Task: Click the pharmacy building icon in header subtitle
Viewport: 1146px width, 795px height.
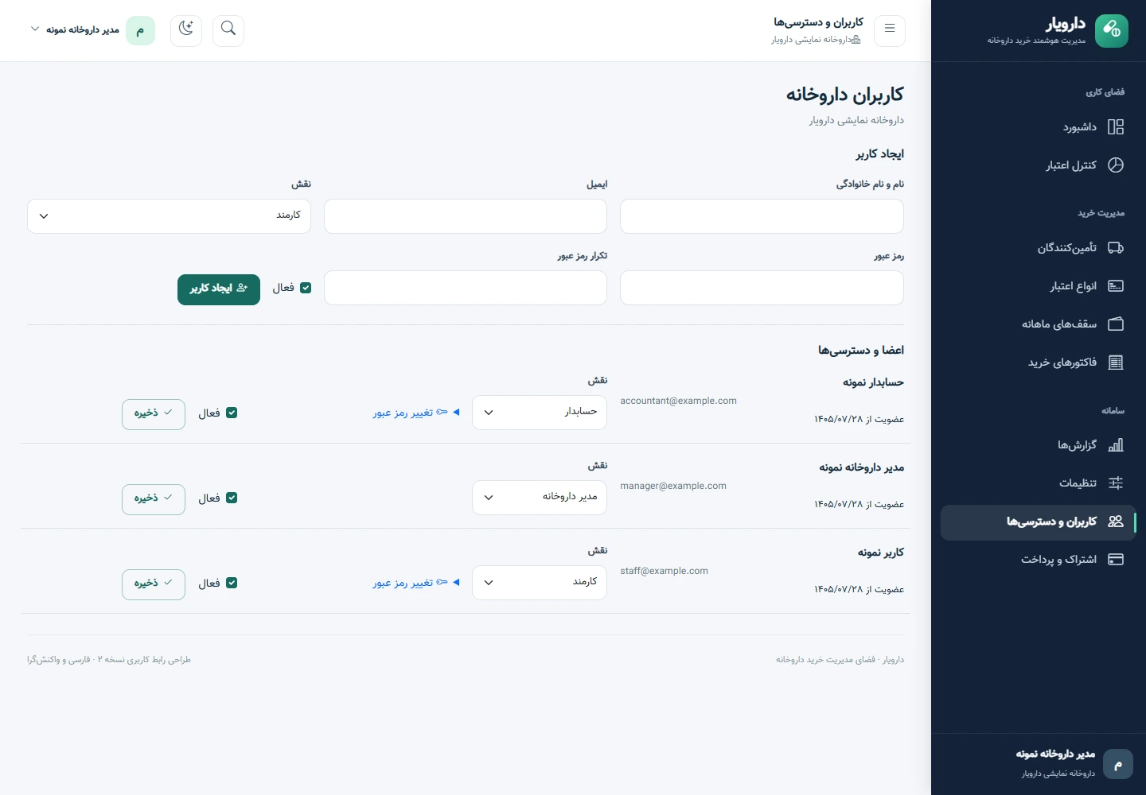Action: point(856,40)
